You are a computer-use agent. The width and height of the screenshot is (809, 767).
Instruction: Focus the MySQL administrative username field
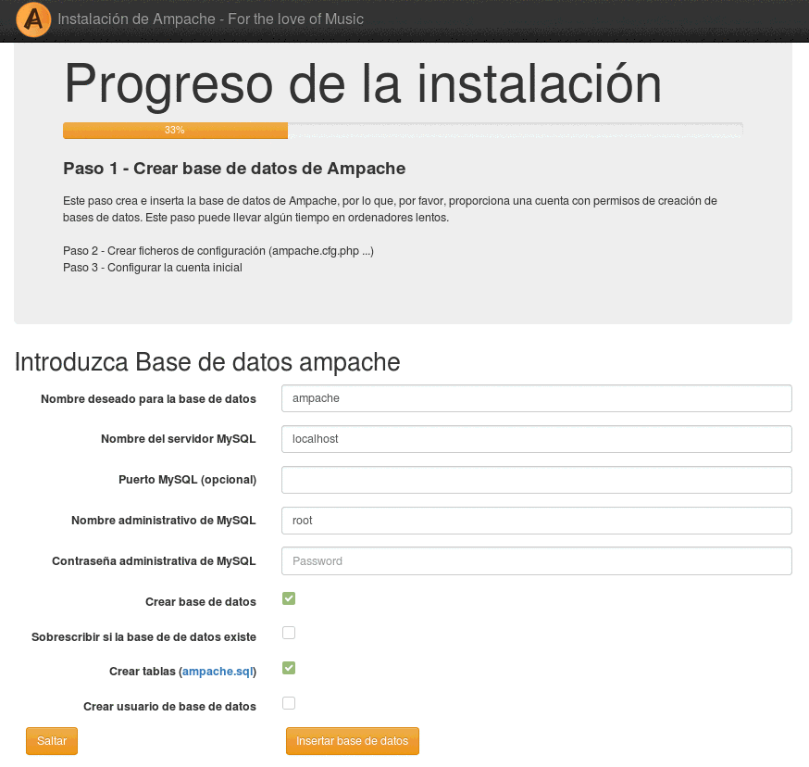click(537, 521)
